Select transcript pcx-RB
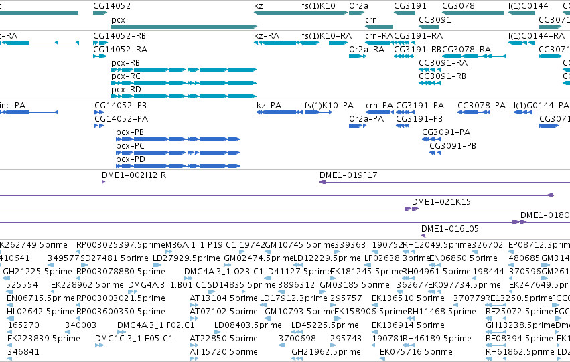The width and height of the screenshot is (570, 362). (x=184, y=70)
